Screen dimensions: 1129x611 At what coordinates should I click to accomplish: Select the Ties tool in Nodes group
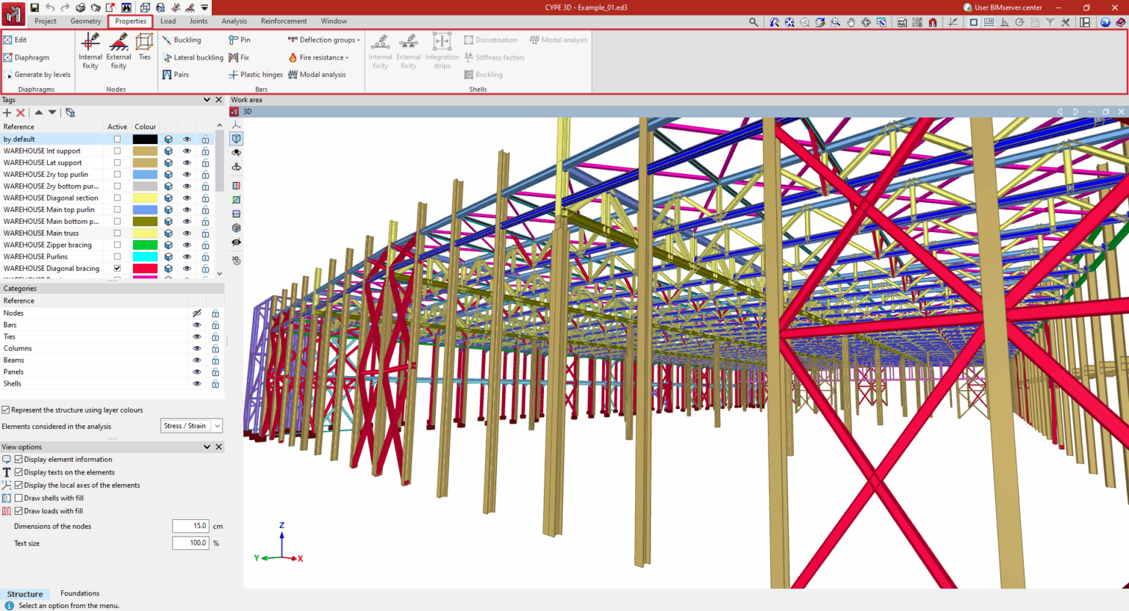pos(144,50)
